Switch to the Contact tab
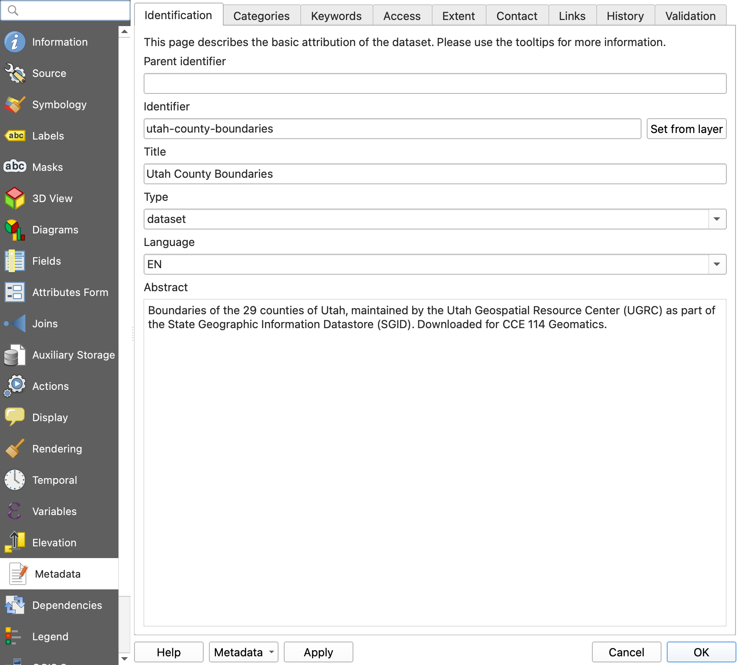This screenshot has width=739, height=665. pos(517,16)
